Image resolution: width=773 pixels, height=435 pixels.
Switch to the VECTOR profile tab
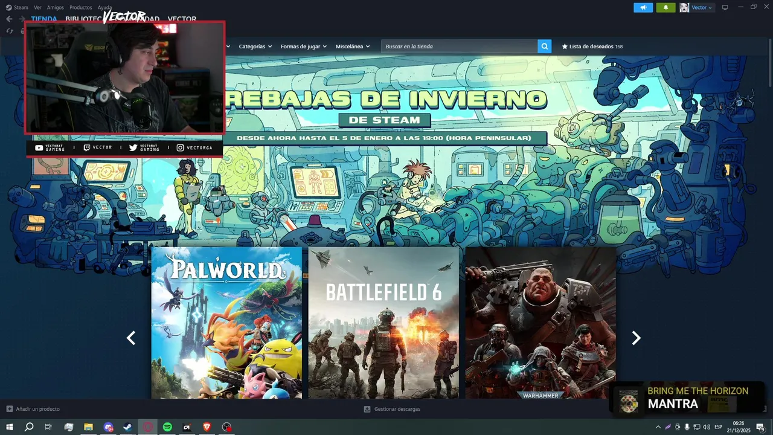pos(182,19)
